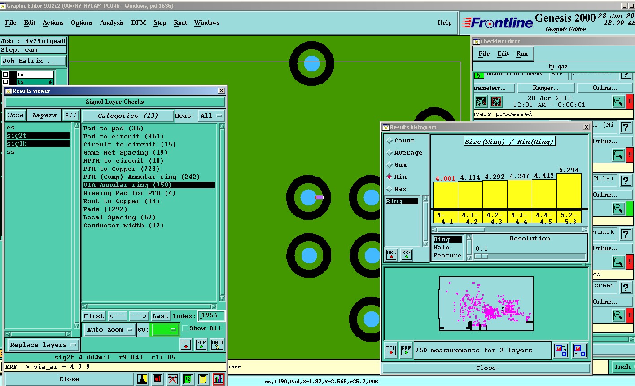Select the Min radio button
635x386 pixels.
[x=390, y=177]
